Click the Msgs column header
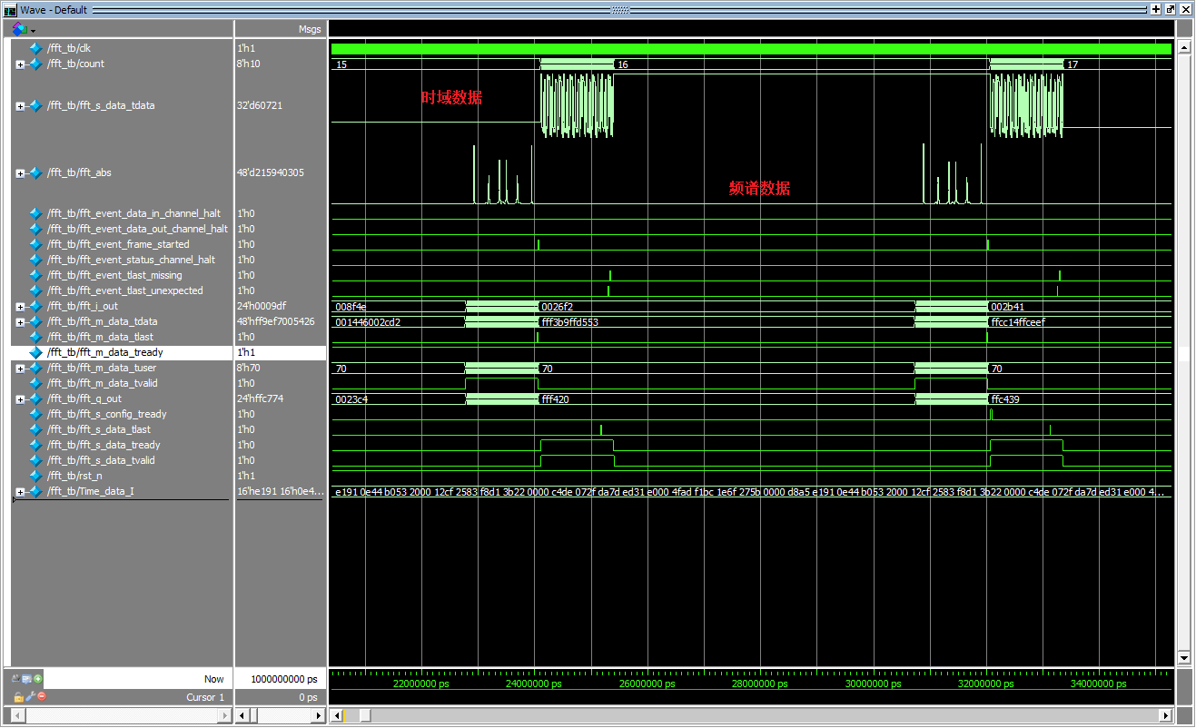The width and height of the screenshot is (1196, 728). (310, 28)
